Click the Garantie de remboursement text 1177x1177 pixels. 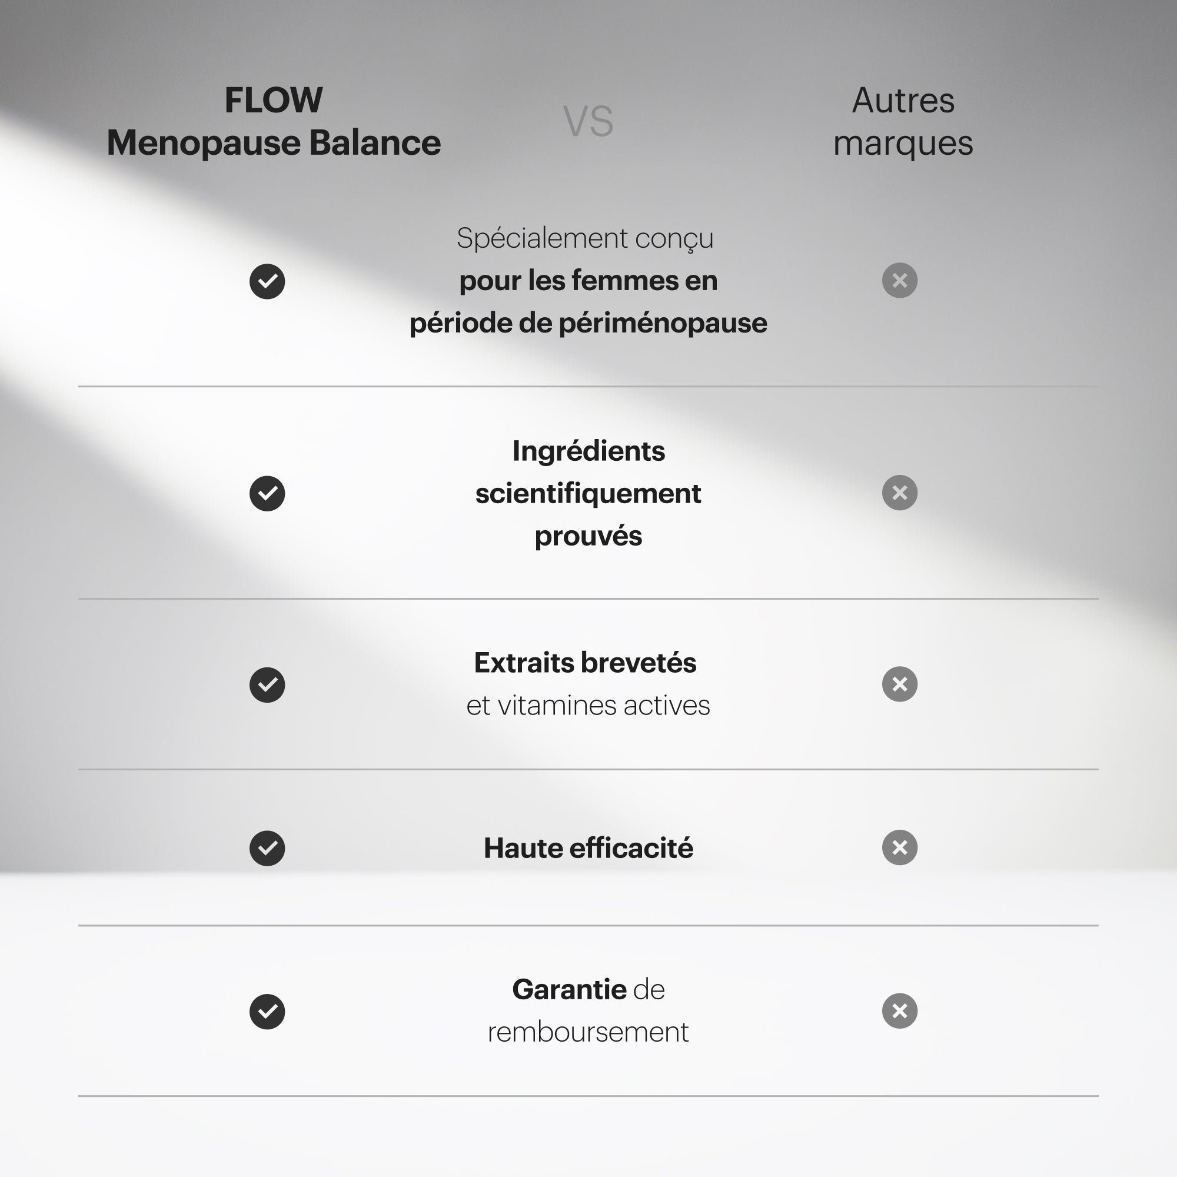[588, 1010]
